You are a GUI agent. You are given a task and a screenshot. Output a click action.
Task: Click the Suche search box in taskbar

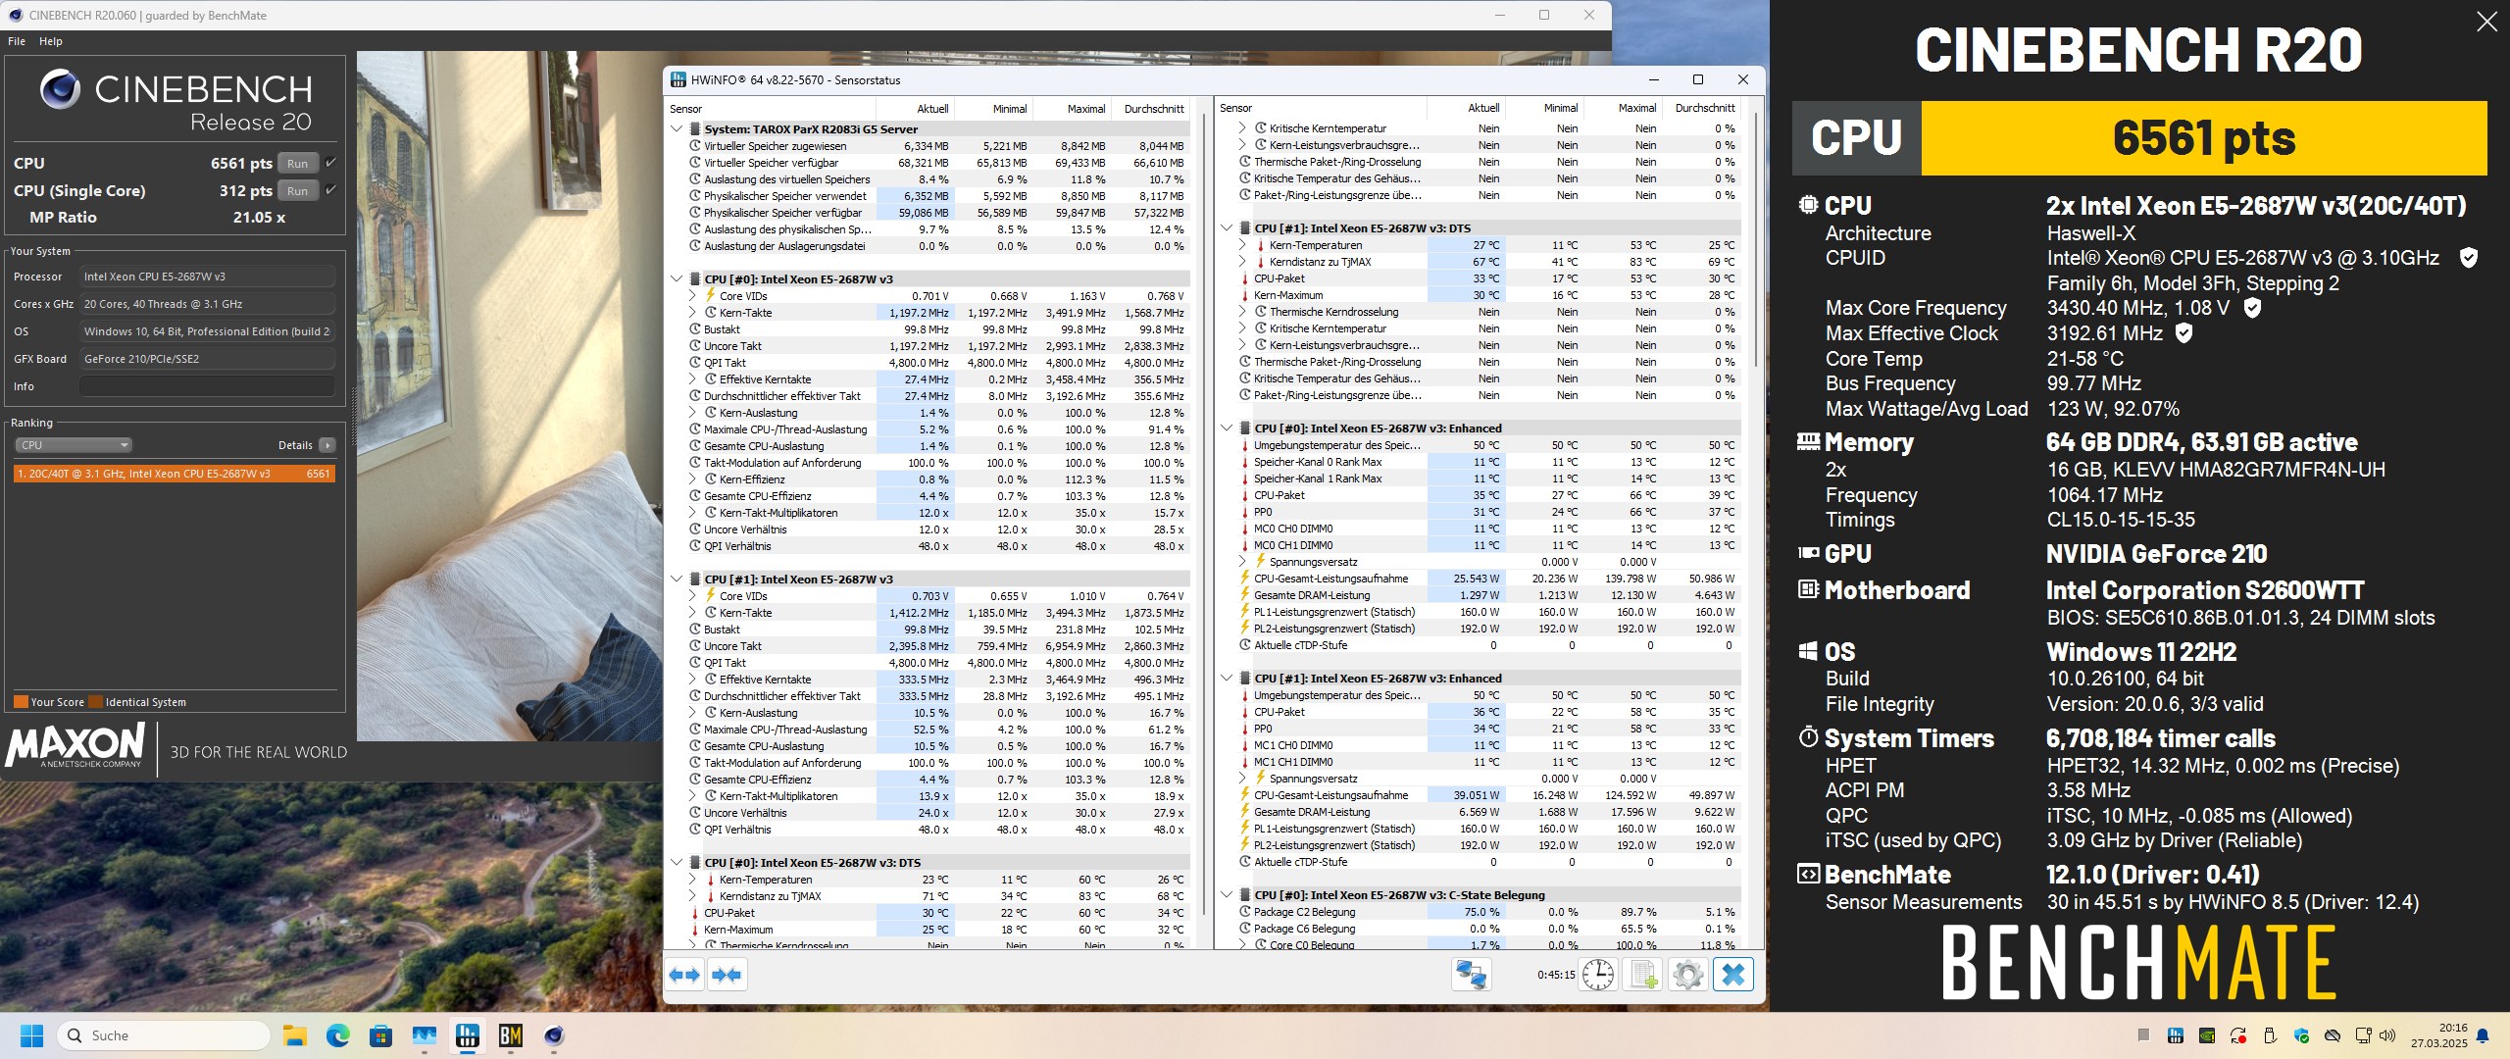click(164, 1035)
